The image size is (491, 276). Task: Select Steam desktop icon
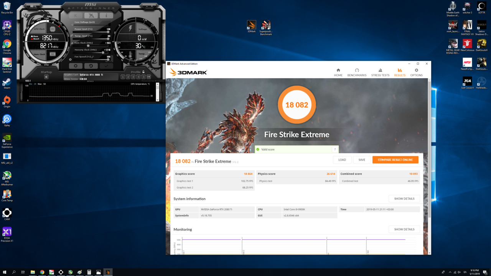tap(7, 84)
